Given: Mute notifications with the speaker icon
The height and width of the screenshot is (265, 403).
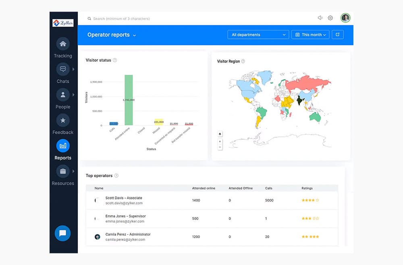Looking at the screenshot, I should (x=320, y=18).
